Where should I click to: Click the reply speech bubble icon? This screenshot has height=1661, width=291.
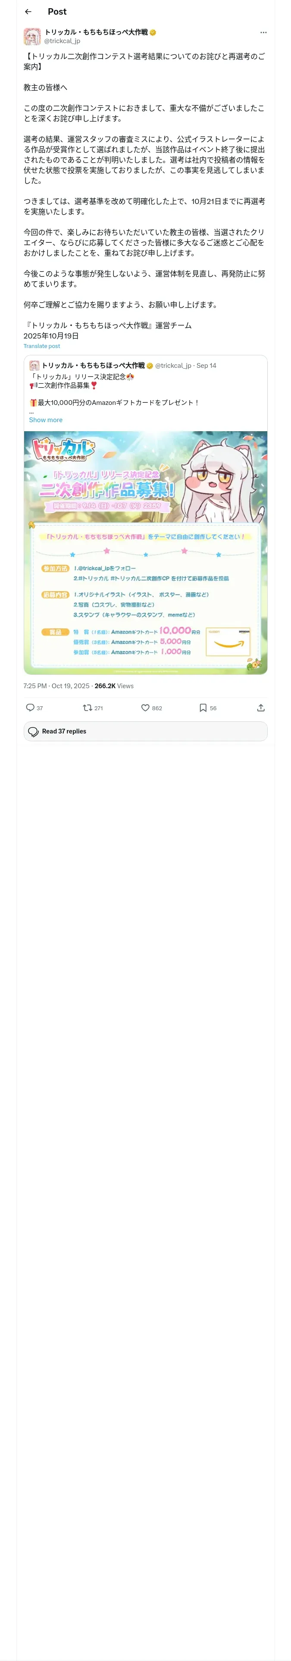[x=30, y=707]
